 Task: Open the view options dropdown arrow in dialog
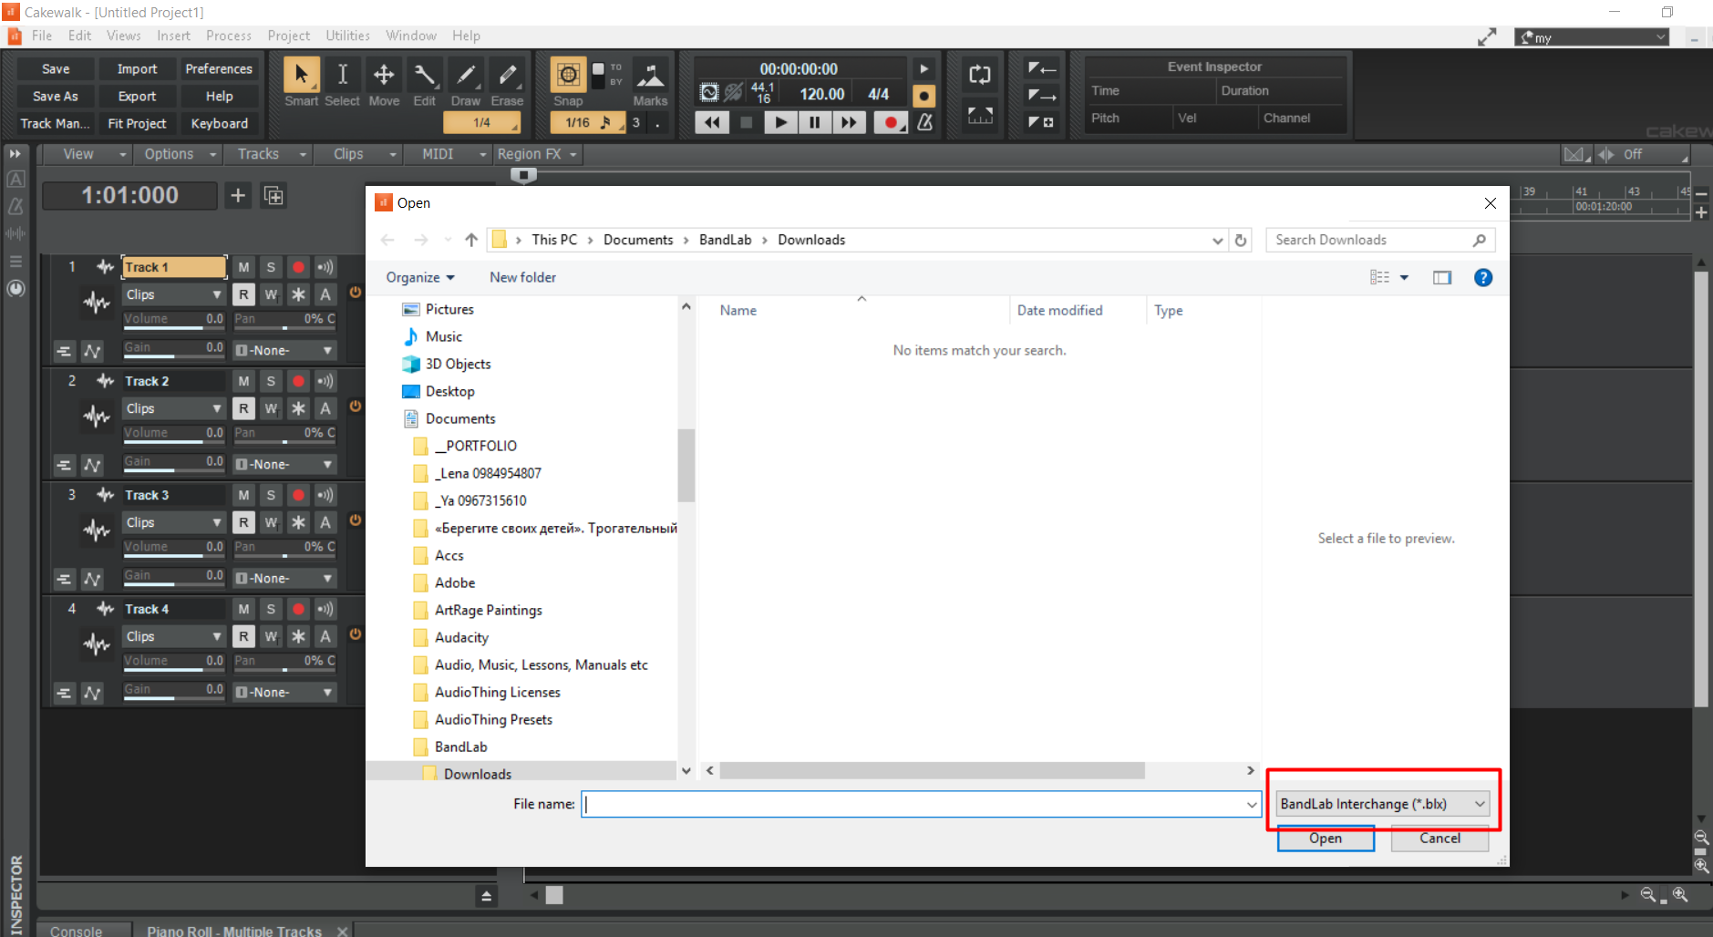coord(1404,277)
